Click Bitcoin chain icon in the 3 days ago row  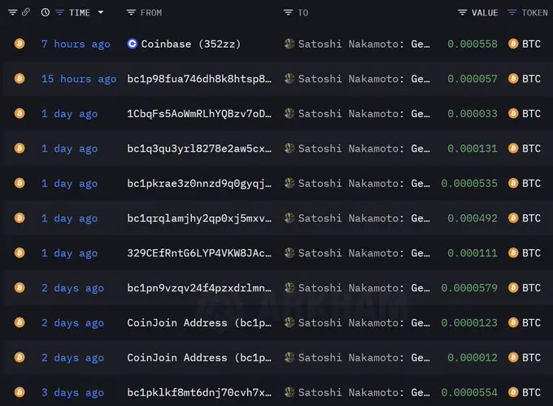[20, 392]
